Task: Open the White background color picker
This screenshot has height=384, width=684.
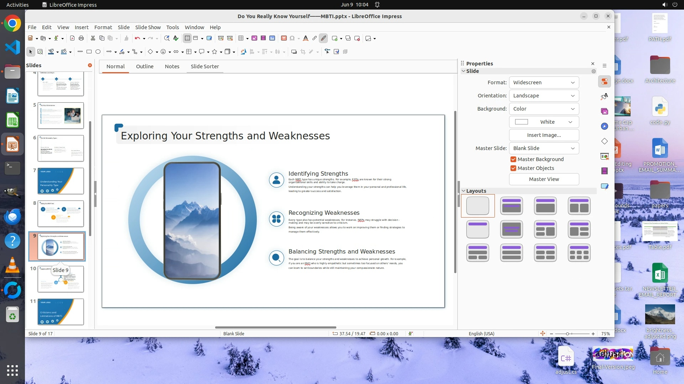Action: (544, 122)
